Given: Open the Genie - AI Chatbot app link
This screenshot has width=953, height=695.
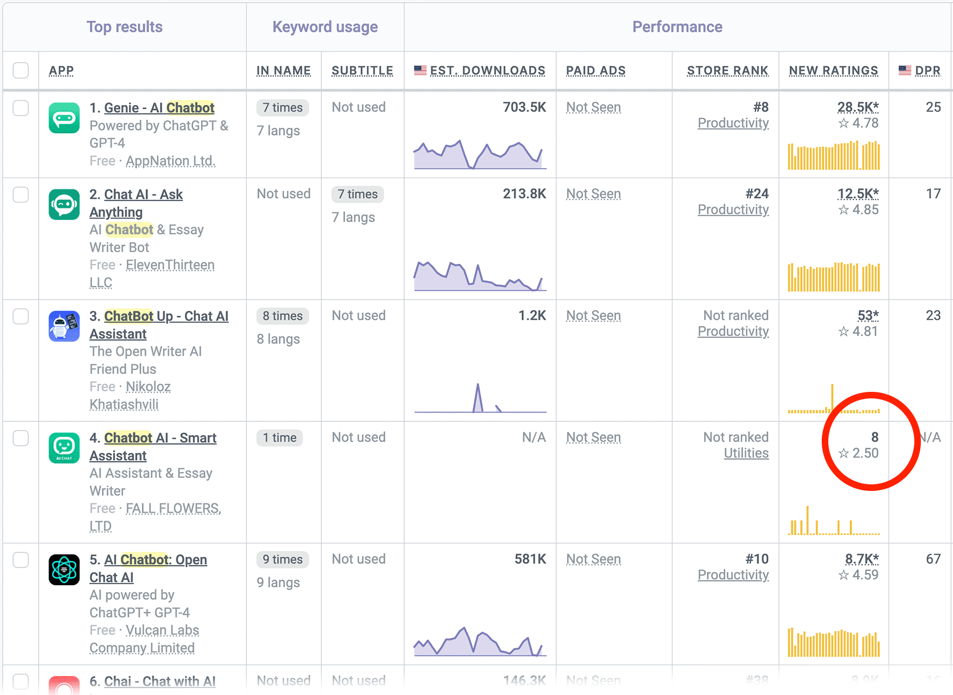Looking at the screenshot, I should coord(159,108).
